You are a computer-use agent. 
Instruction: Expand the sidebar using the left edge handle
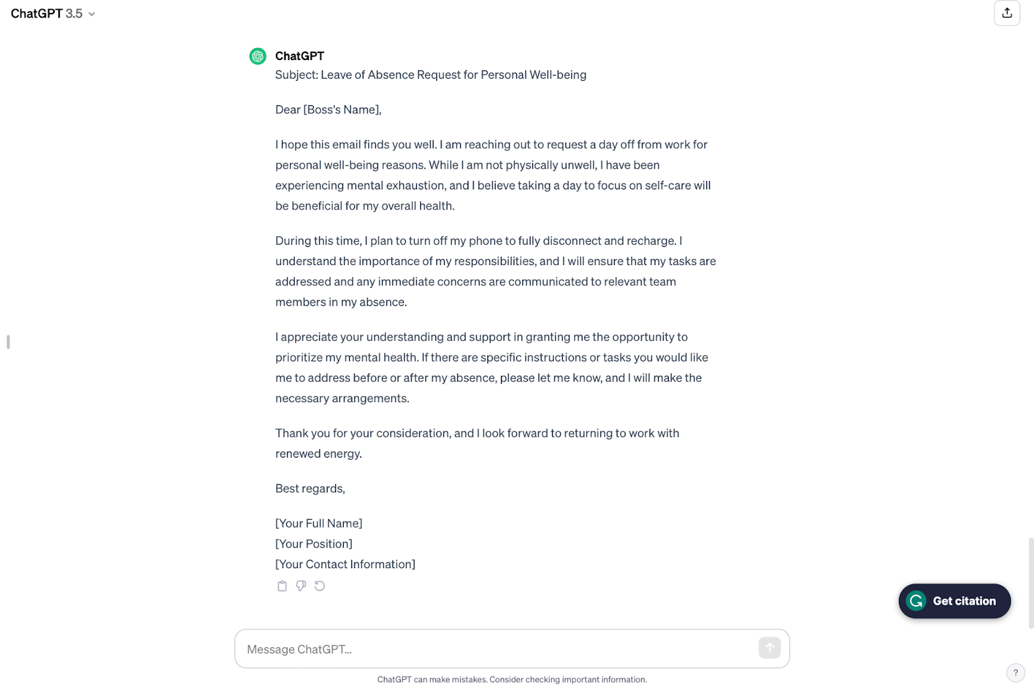coord(8,342)
